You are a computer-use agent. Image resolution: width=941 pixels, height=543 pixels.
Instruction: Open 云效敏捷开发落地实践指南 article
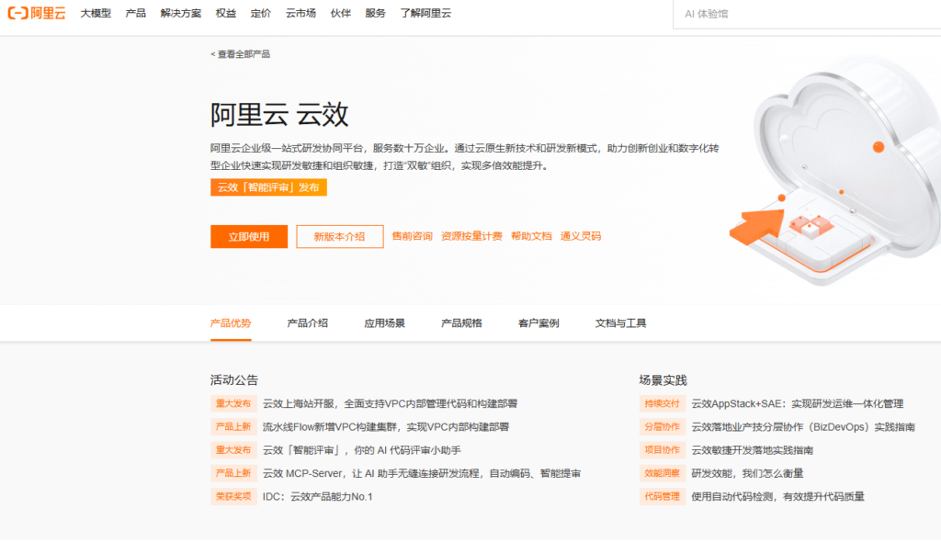tap(753, 450)
